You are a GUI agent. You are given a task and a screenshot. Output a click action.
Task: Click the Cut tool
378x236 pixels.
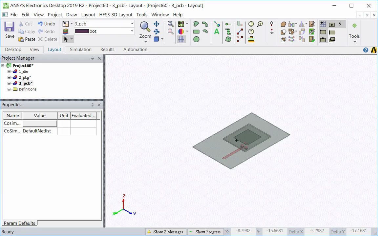click(25, 24)
